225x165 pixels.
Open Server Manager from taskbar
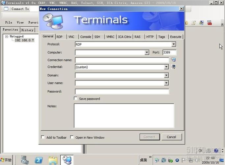pos(25,160)
